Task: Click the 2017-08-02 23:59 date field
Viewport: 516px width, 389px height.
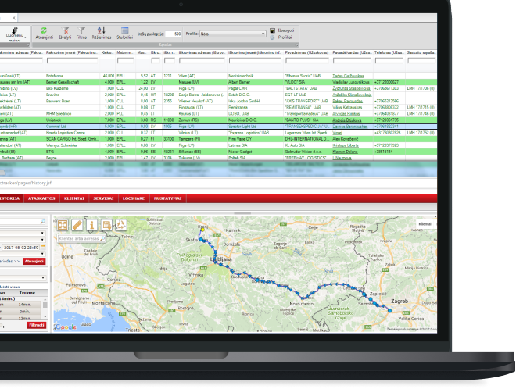Action: pyautogui.click(x=21, y=248)
